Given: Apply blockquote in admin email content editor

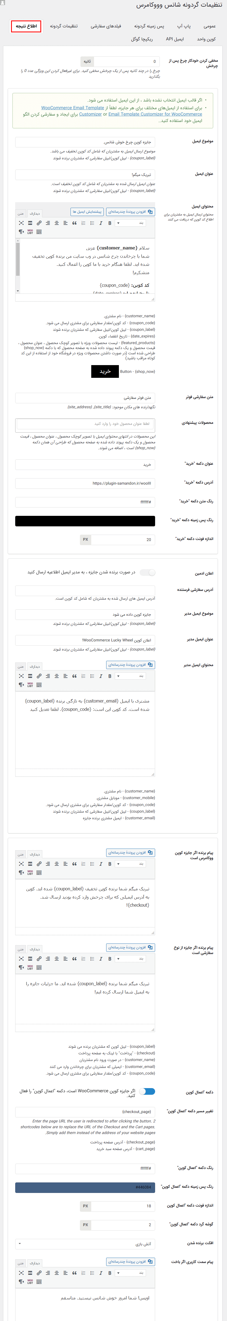Looking at the screenshot, I should tap(74, 676).
